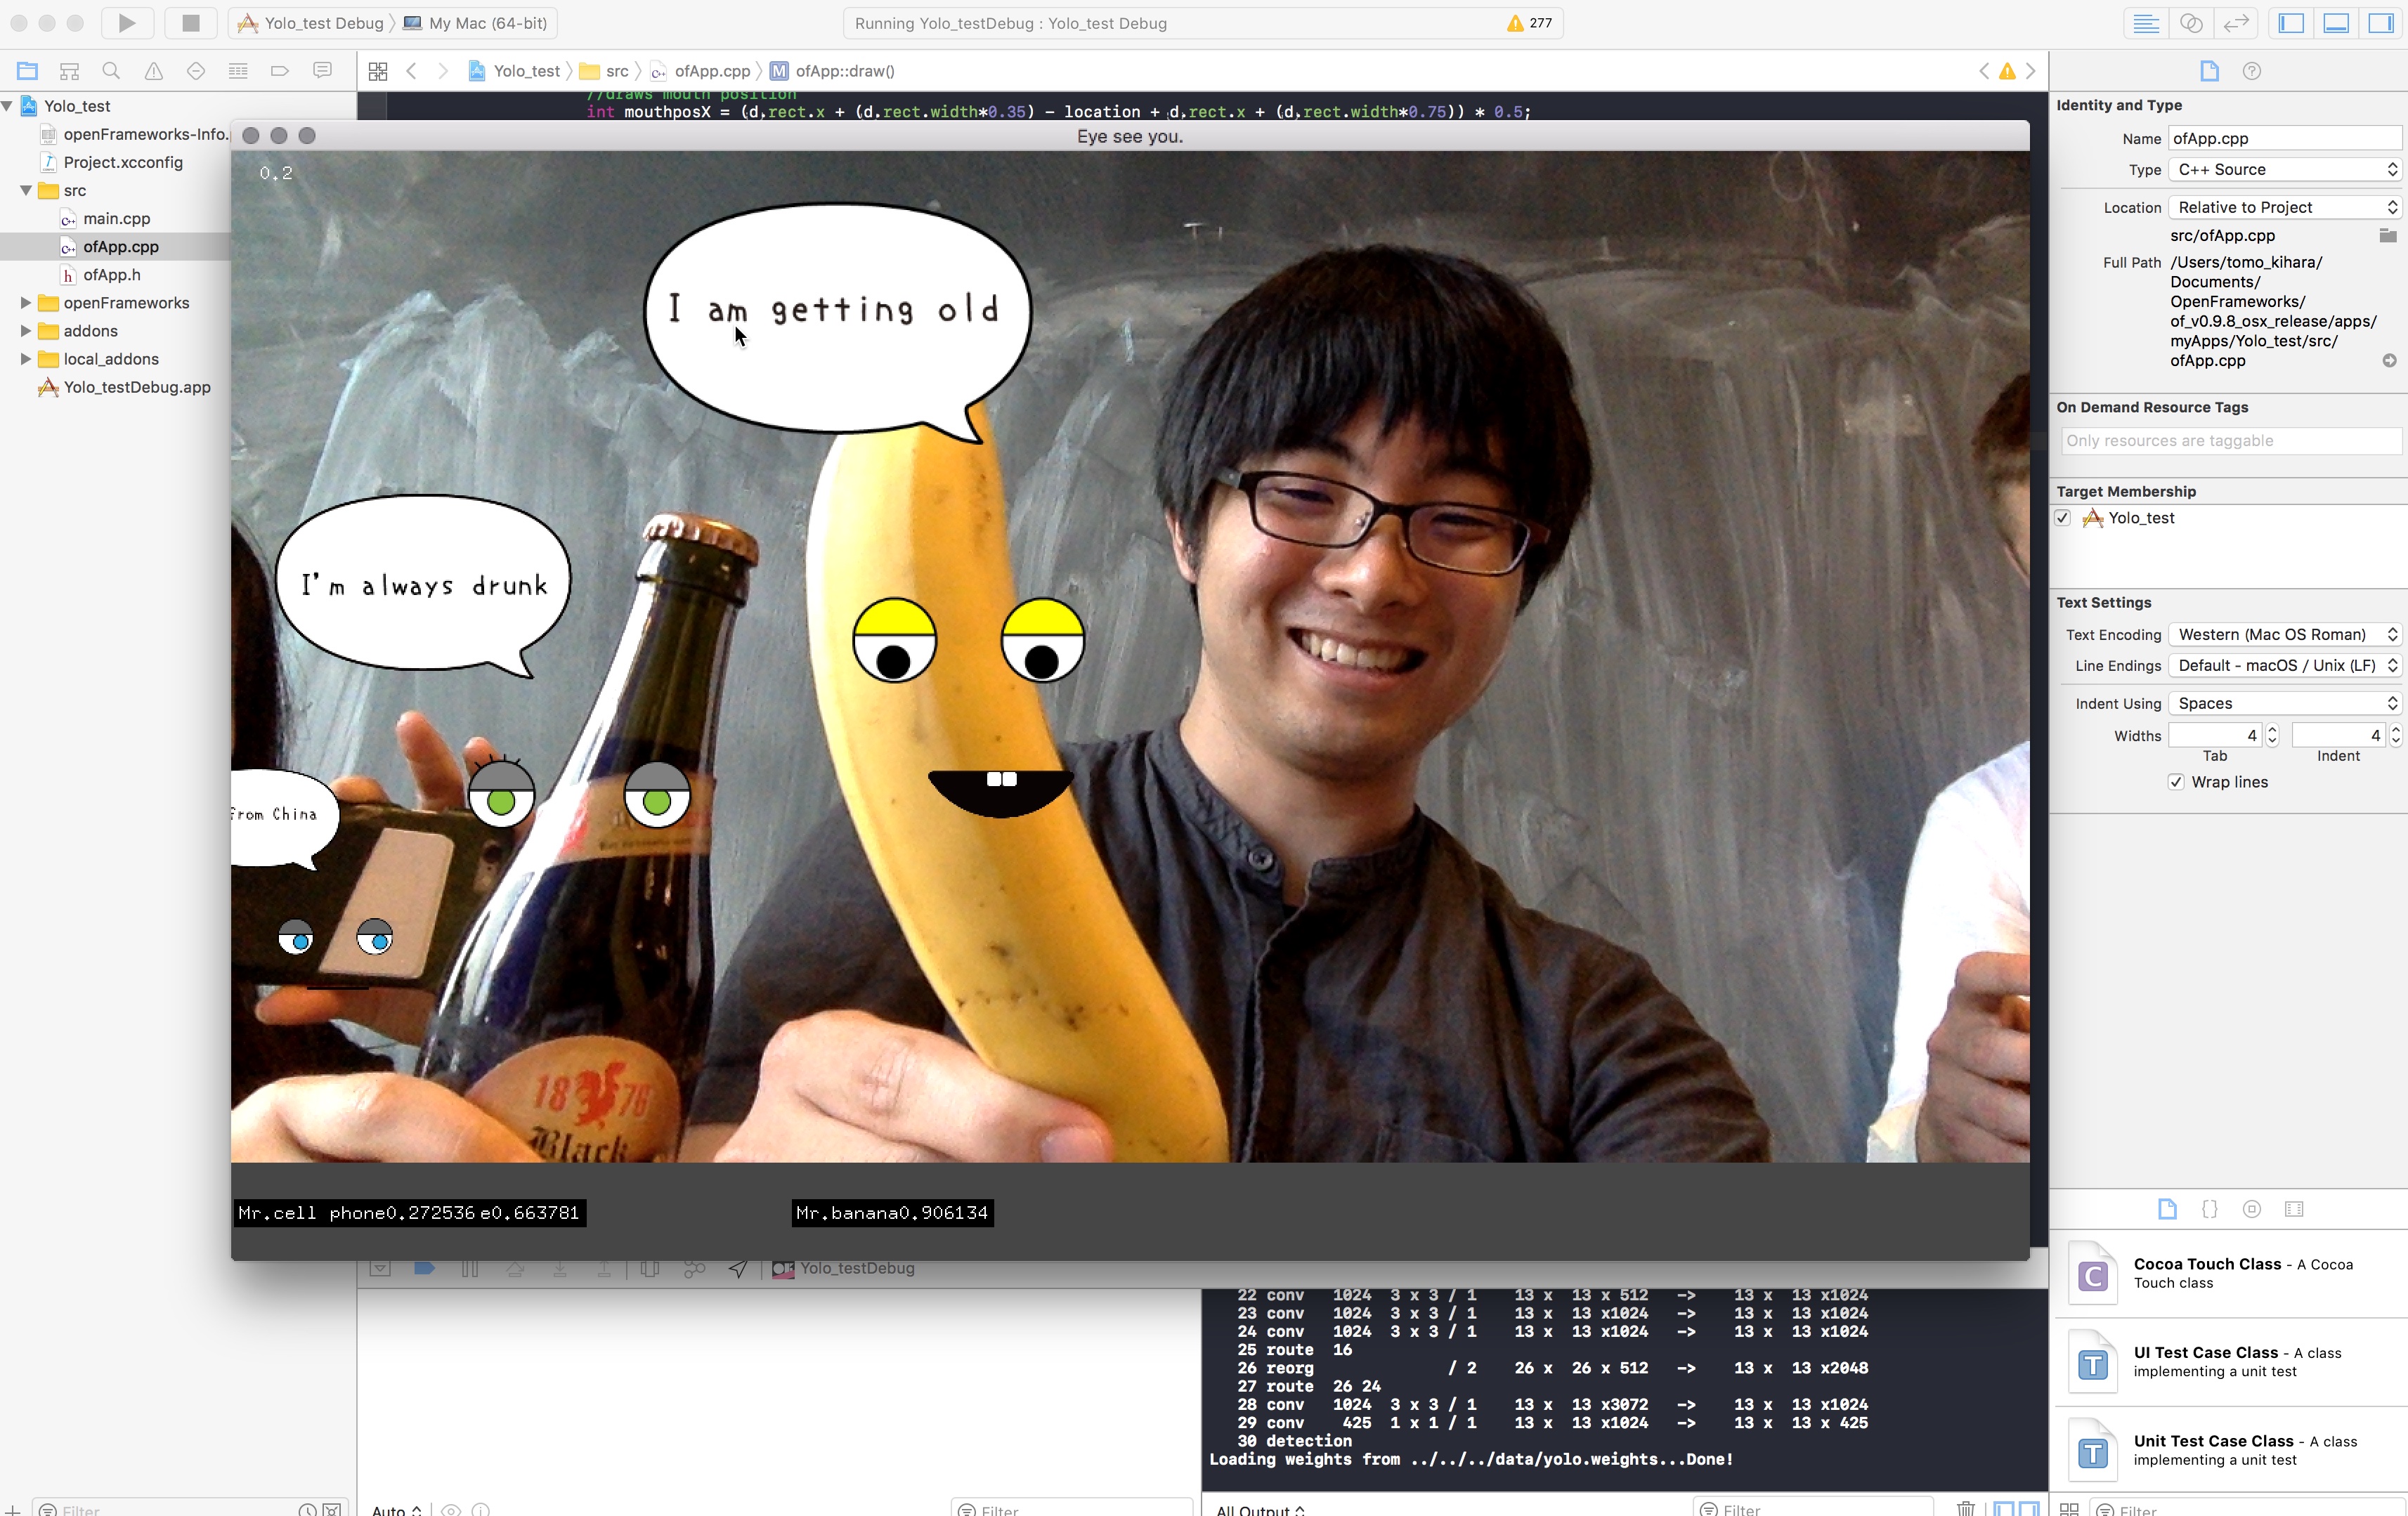
Task: Select main.cpp in the navigator
Action: (x=116, y=218)
